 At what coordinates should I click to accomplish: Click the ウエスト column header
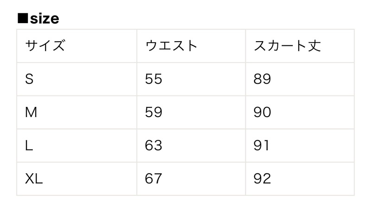pyautogui.click(x=171, y=46)
